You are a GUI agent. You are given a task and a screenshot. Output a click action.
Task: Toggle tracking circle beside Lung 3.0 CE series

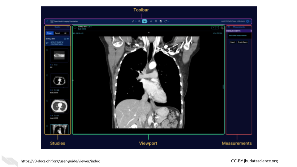pyautogui.click(x=47, y=101)
